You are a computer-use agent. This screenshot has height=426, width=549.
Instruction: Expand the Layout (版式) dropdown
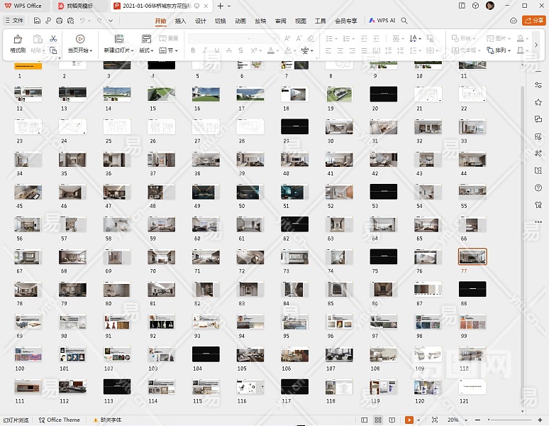(x=146, y=50)
